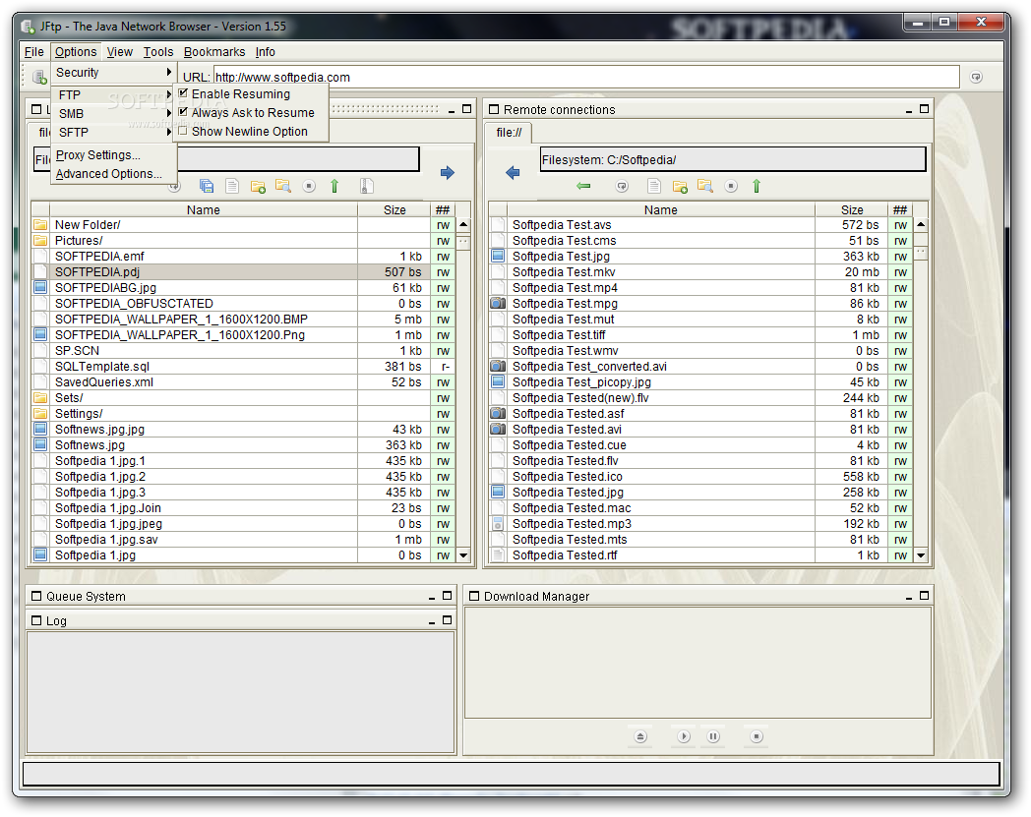Click the folder search icon in local toolbar
This screenshot has width=1031, height=817.
click(283, 186)
